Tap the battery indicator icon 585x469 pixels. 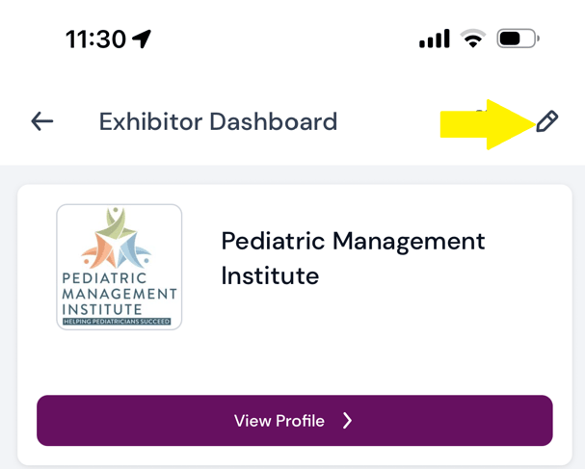pyautogui.click(x=518, y=39)
